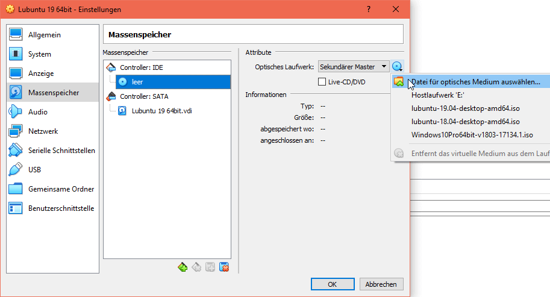Viewport: 550px width, 297px height.
Task: Open Gemeinsame Ordner settings
Action: (52, 189)
